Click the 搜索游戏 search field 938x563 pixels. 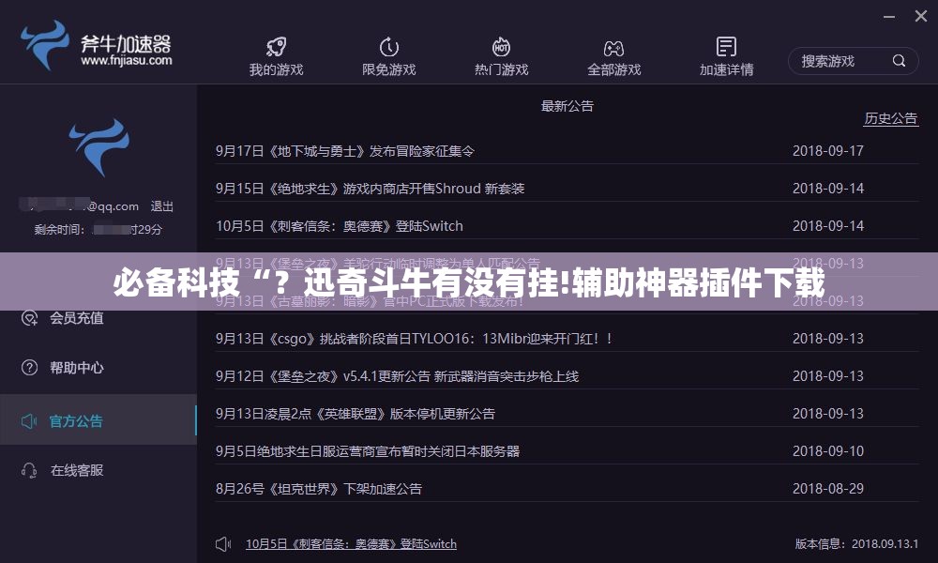[x=853, y=61]
